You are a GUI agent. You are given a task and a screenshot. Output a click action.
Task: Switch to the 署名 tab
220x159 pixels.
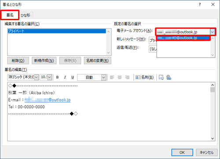(10, 15)
